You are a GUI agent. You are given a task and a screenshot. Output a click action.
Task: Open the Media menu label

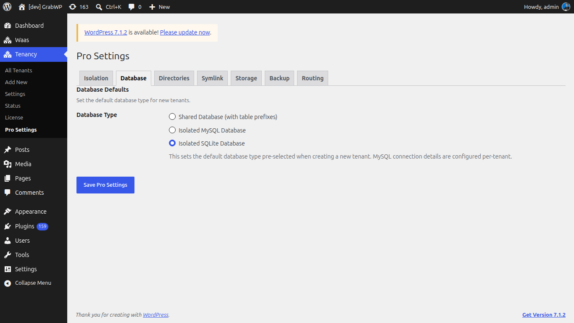(23, 164)
